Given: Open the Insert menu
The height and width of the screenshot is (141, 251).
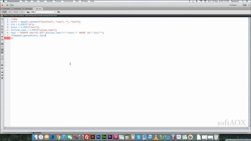Looking at the screenshot, I should (x=42, y=1).
